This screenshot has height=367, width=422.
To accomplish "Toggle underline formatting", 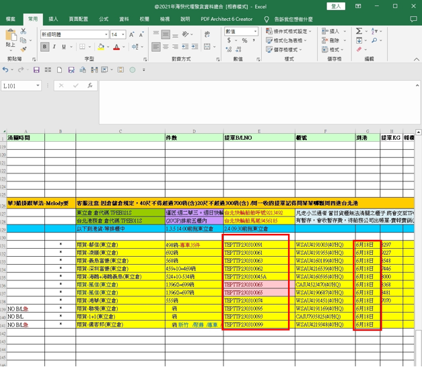I will coord(64,47).
